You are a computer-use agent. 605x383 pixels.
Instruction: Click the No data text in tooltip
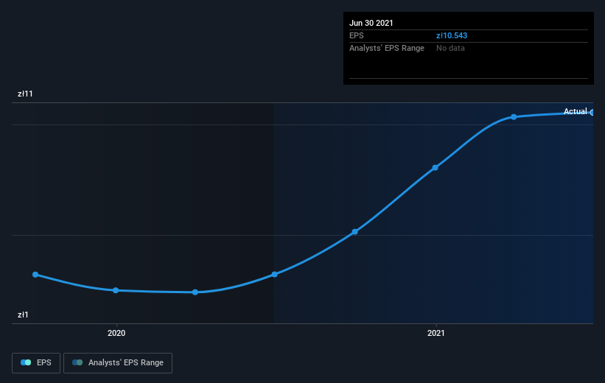pos(450,48)
